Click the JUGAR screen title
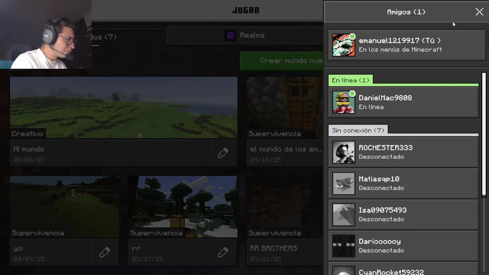Screen dimensions: 489x275 point(246,10)
